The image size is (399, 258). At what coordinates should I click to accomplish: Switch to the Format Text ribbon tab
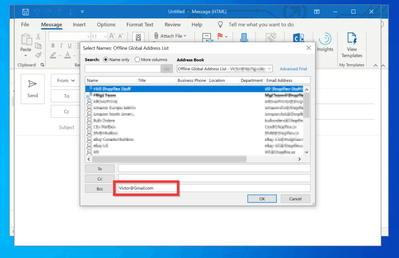pyautogui.click(x=140, y=24)
